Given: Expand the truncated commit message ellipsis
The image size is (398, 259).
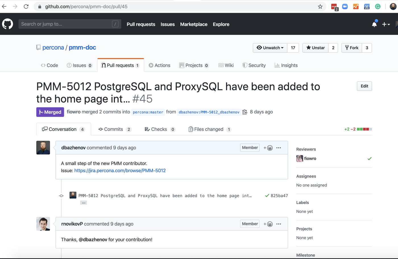Looking at the screenshot, I should click(x=83, y=203).
